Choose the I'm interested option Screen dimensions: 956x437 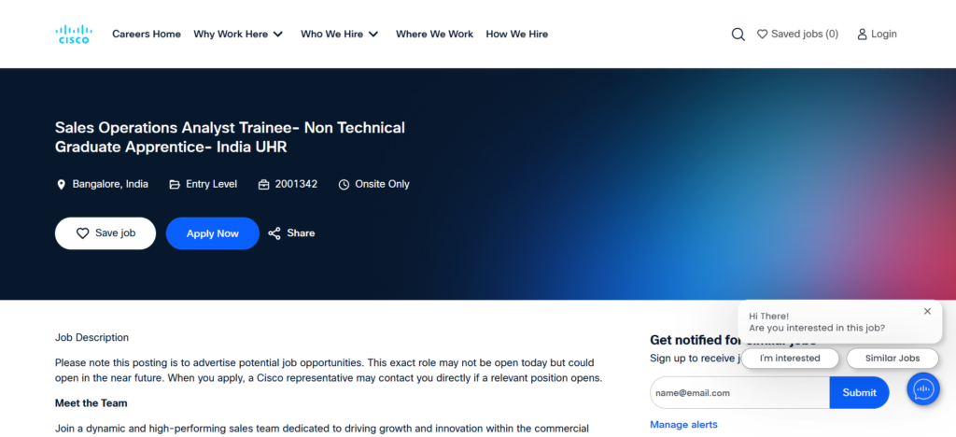pos(789,359)
